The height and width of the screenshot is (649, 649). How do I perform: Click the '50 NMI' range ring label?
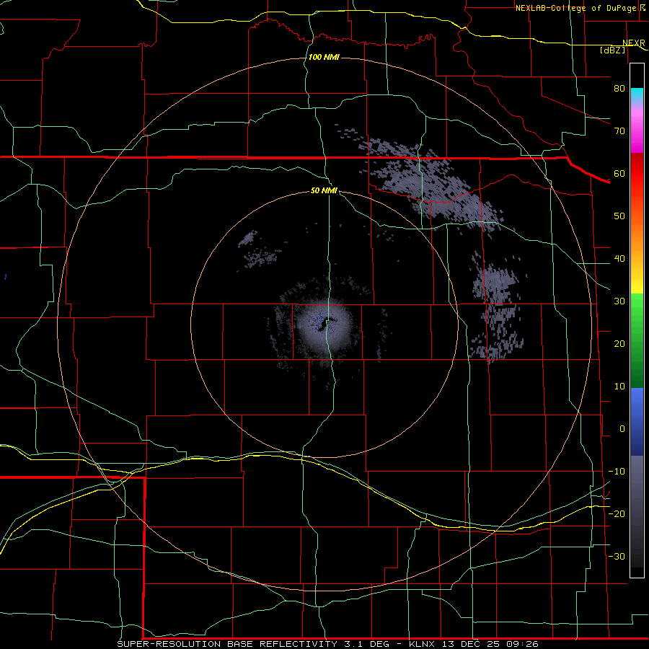coord(324,191)
